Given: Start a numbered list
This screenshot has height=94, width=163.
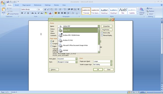Looking at the screenshot, I should click(60, 9).
